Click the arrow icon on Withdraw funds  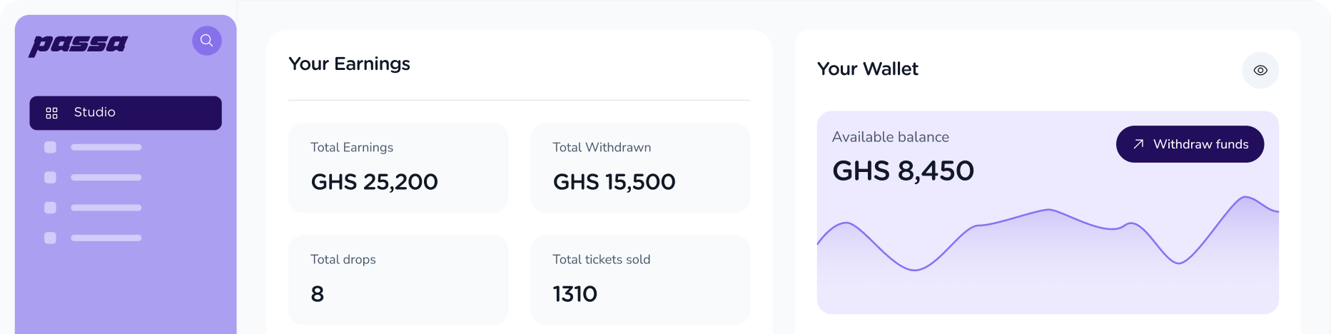pos(1138,144)
